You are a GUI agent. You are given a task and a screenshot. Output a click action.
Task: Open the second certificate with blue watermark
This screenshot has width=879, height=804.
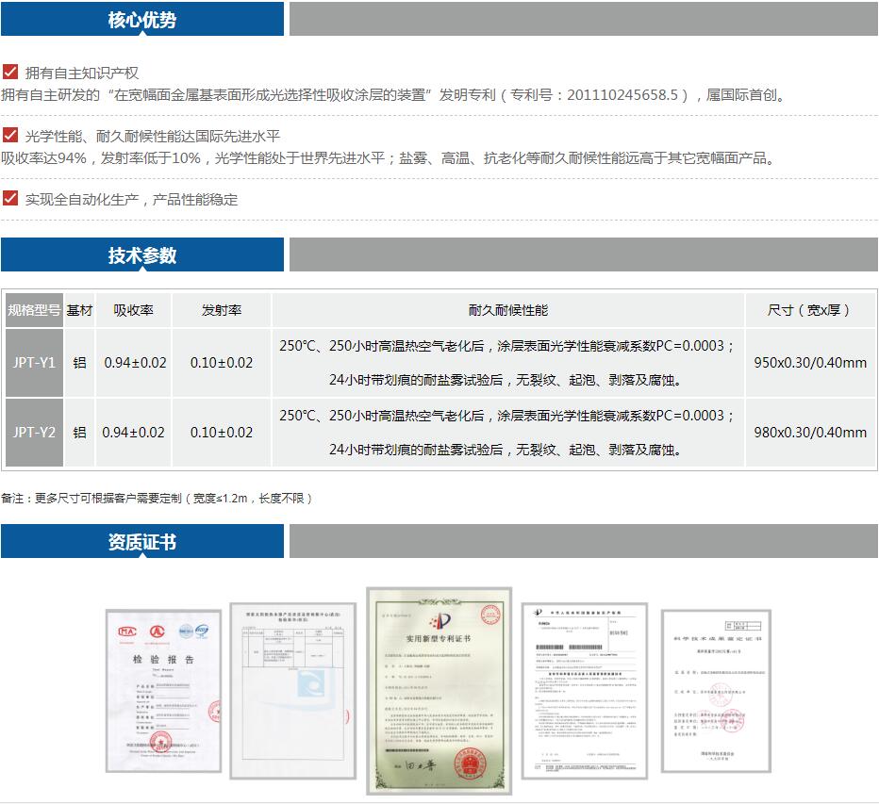tap(292, 691)
